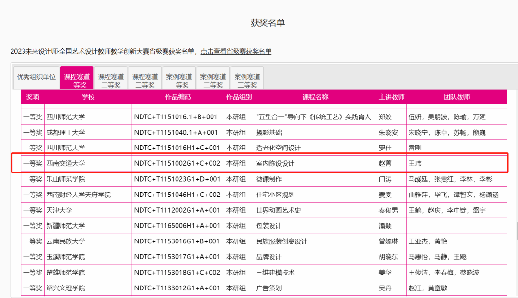Click code NDTC+T1151002G1+C+002

click(177, 163)
